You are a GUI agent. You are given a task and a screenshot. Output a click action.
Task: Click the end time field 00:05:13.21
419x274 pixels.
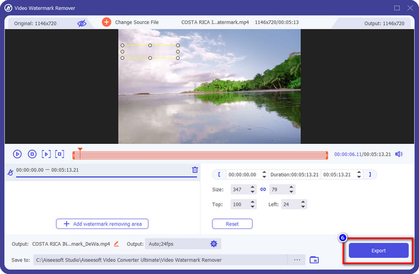(337, 174)
